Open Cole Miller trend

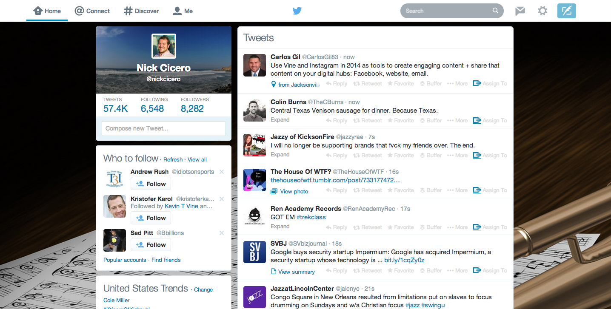(117, 300)
